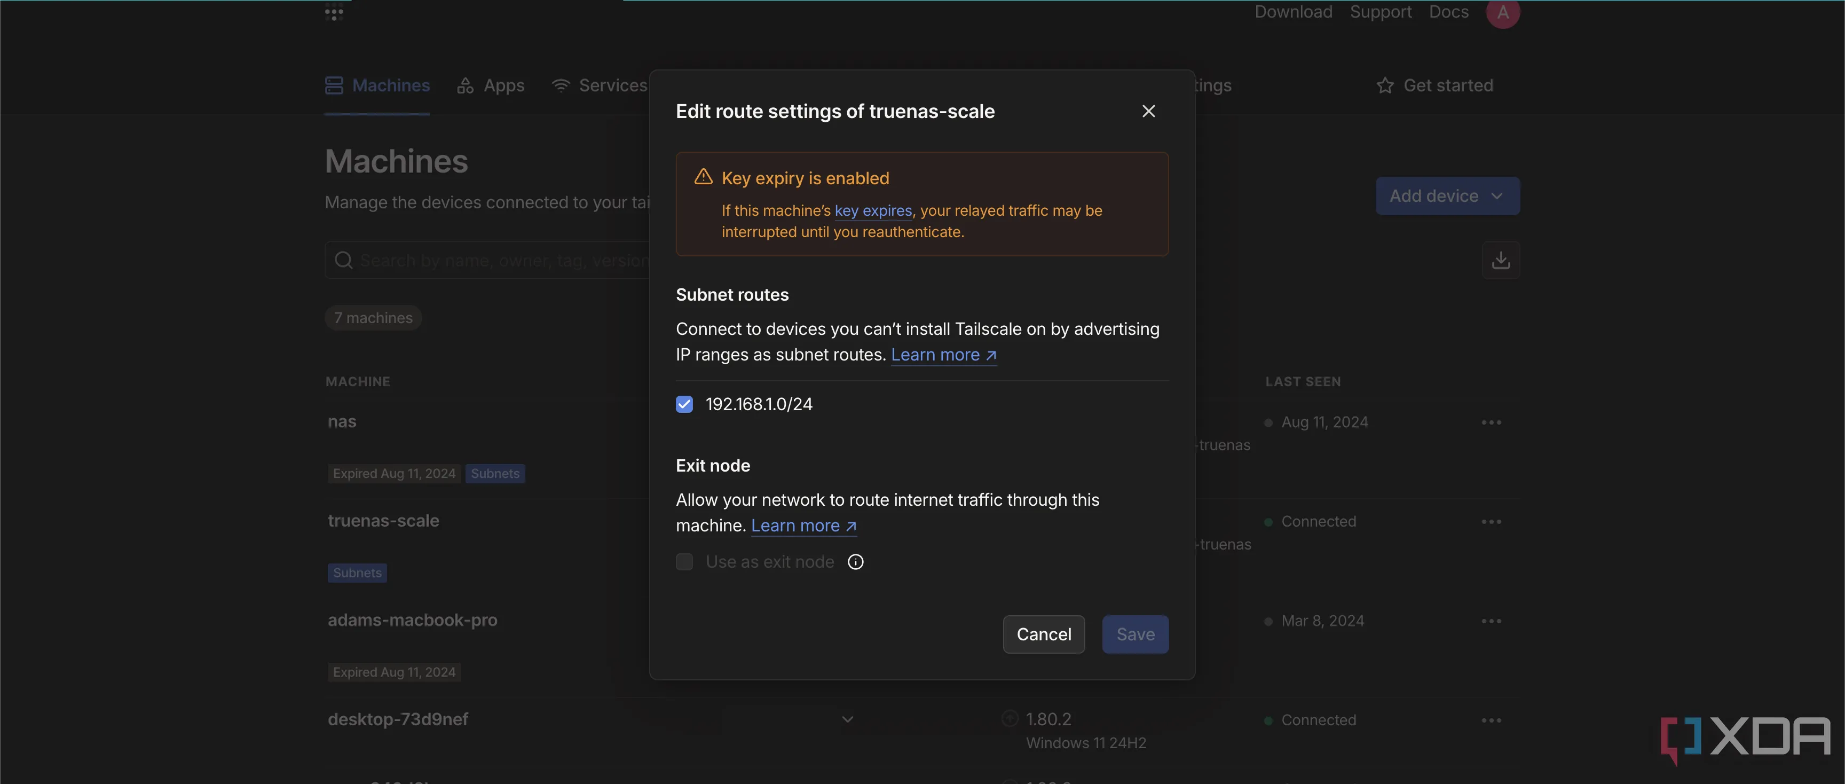Click the 1.80.2 version text
1845x784 pixels.
tap(1048, 719)
